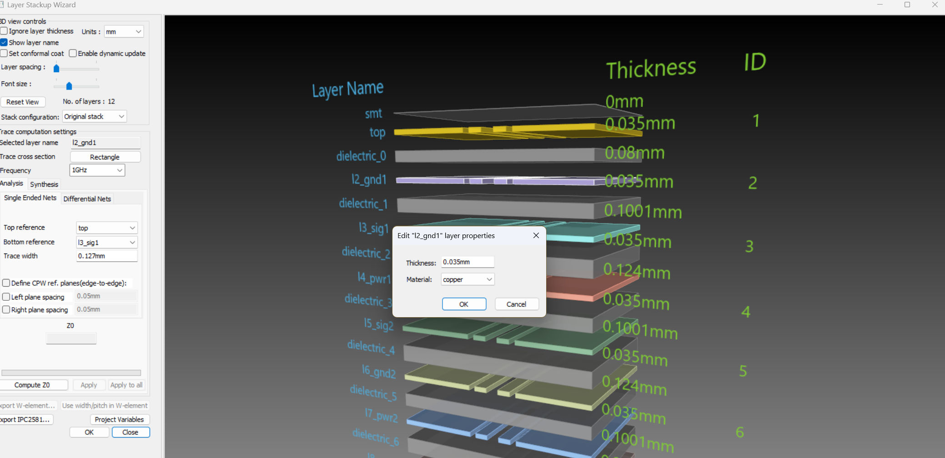Image resolution: width=945 pixels, height=458 pixels.
Task: Click the Layer Name column header
Action: tap(348, 89)
